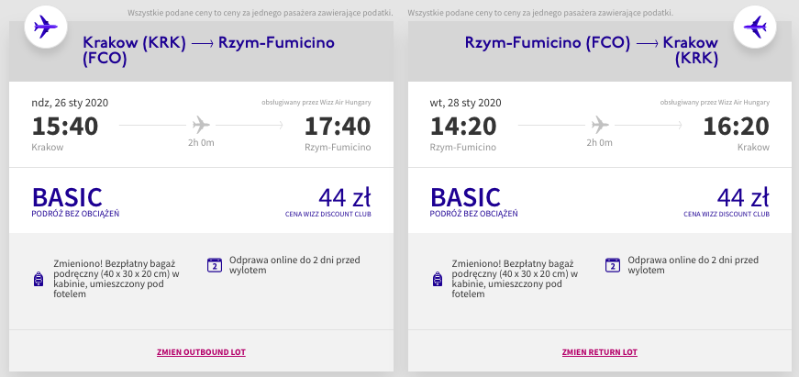Click the outbound date ndz, 26 sty 2020
The image size is (799, 377).
(70, 103)
